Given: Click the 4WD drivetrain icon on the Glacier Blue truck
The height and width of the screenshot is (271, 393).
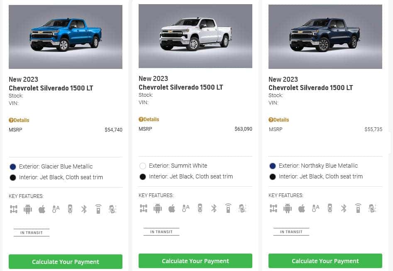Looking at the screenshot, I should (x=13, y=209).
